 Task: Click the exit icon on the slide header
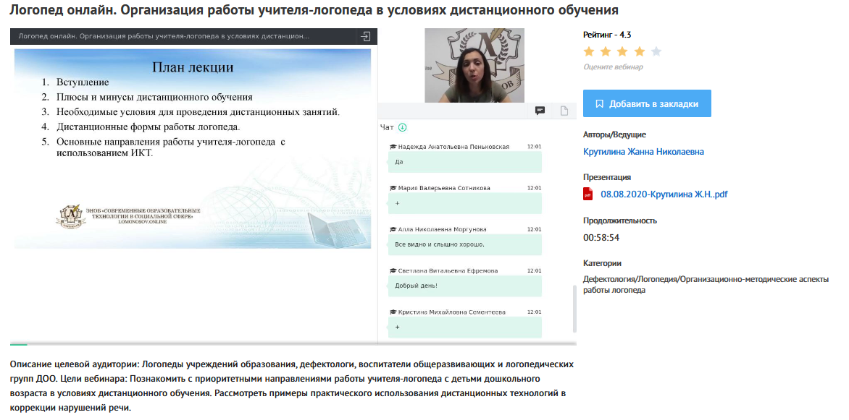366,36
